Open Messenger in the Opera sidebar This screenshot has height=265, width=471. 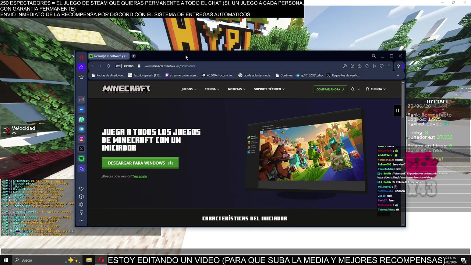[x=81, y=109]
